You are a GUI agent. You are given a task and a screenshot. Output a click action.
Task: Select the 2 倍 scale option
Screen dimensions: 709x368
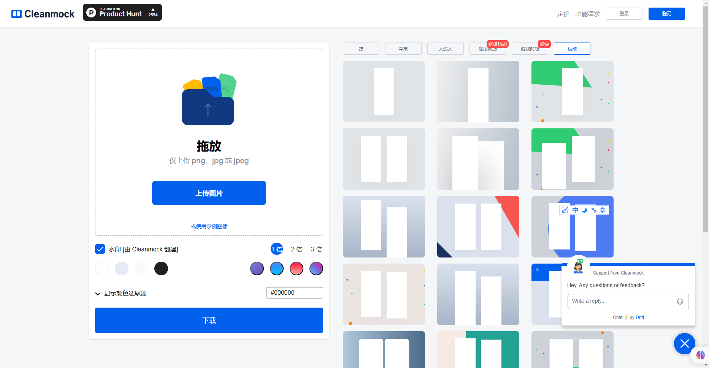(x=296, y=249)
